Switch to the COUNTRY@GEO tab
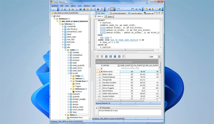This screenshot has height=124, width=214. pos(135,13)
